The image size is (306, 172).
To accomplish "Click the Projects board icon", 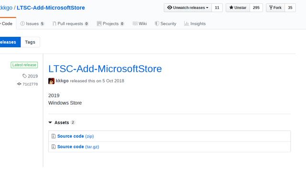I will (99, 23).
